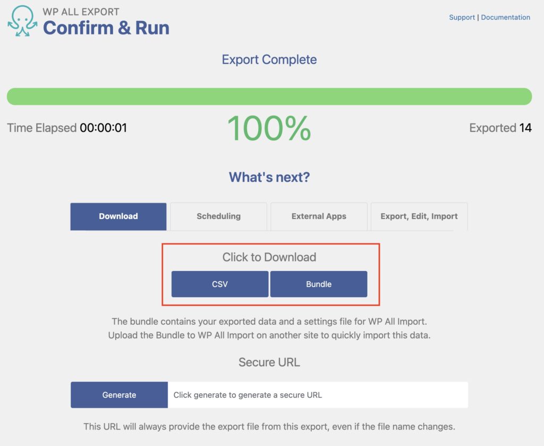Click the Secure URL heading

[x=269, y=362]
